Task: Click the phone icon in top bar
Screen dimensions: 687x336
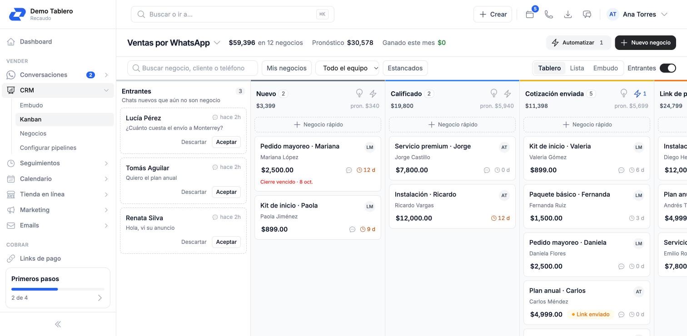Action: click(549, 14)
